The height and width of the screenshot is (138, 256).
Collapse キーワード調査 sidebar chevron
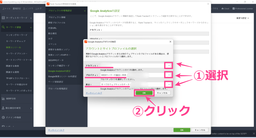tap(31, 27)
